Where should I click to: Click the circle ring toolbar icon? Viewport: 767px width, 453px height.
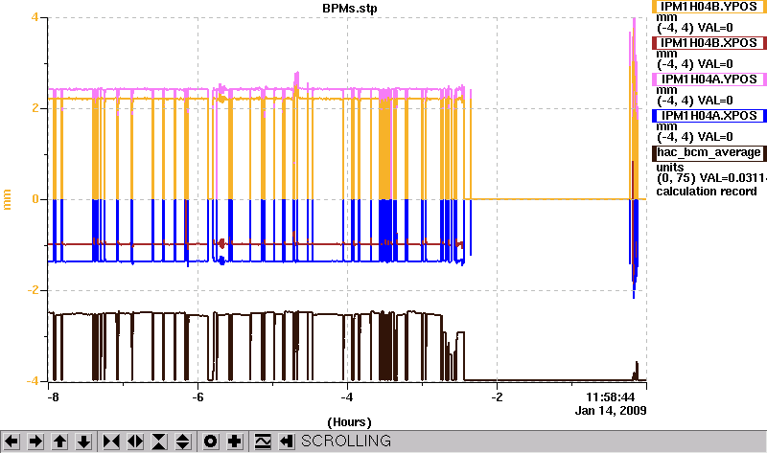(211, 442)
